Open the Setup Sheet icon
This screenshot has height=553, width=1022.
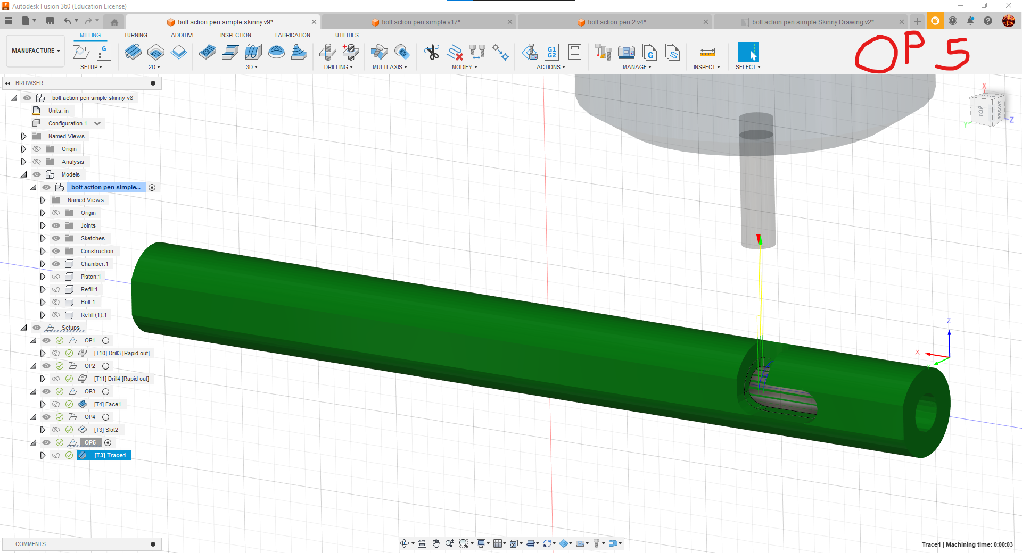point(575,52)
